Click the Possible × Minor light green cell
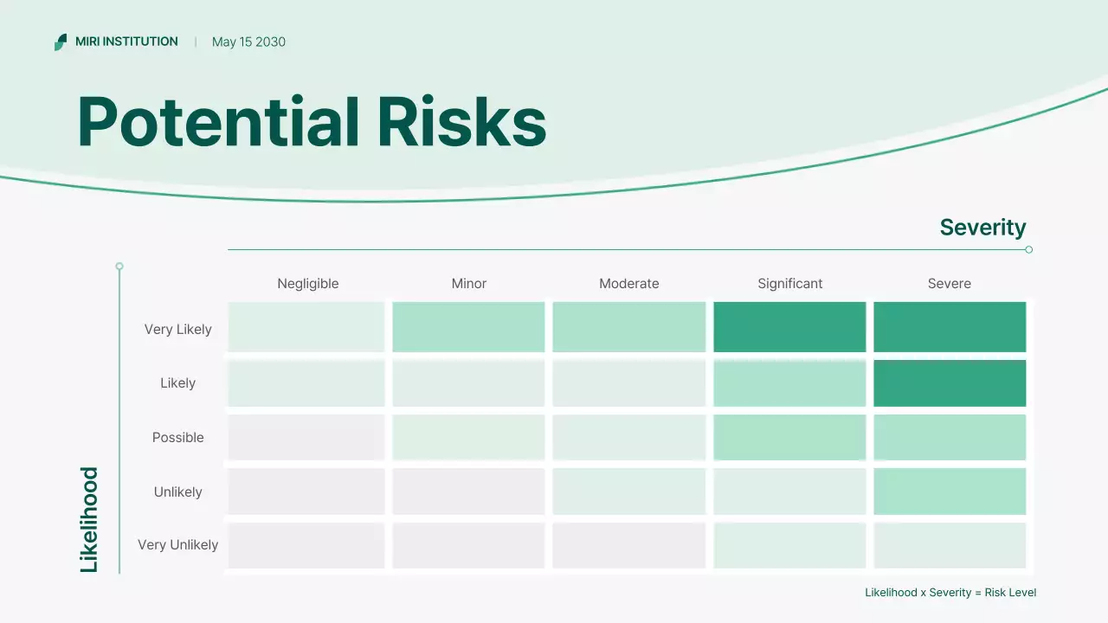This screenshot has width=1108, height=623. coord(467,437)
